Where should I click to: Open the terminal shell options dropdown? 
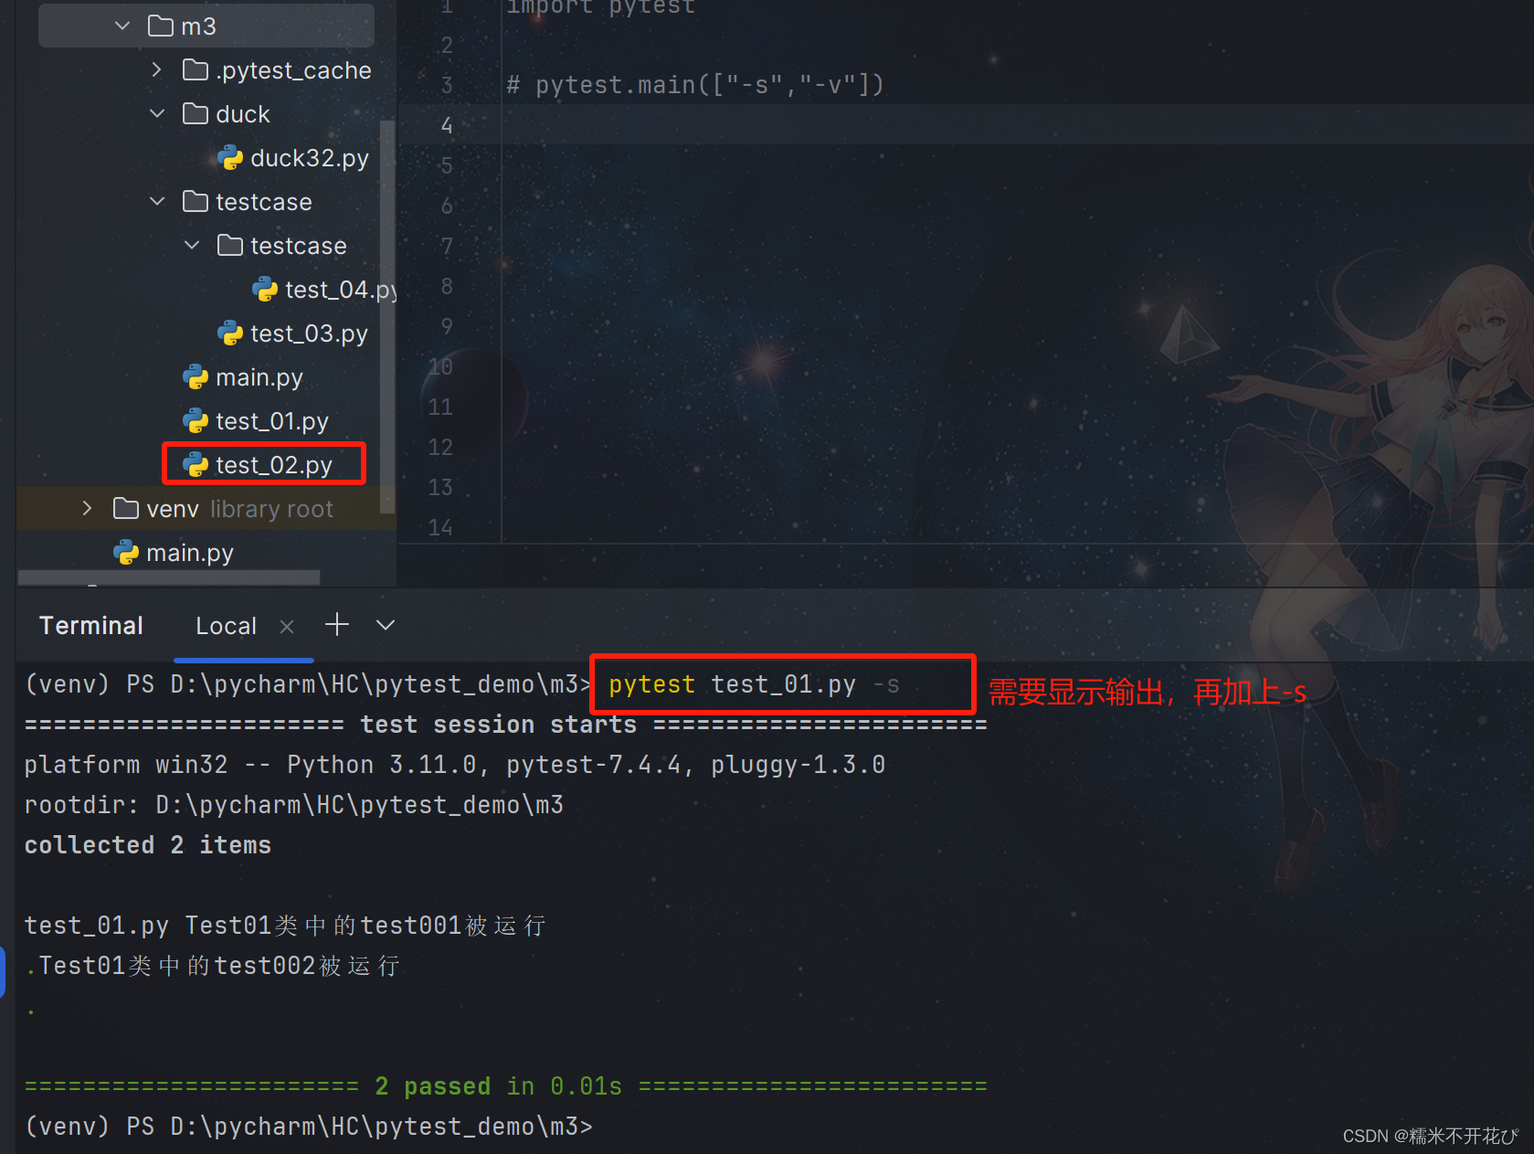tap(386, 625)
